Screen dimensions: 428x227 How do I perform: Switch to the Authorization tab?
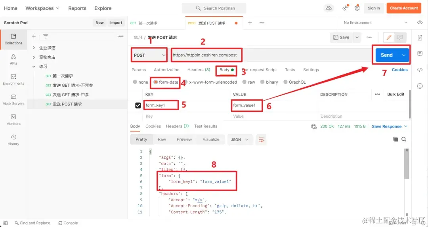click(166, 70)
